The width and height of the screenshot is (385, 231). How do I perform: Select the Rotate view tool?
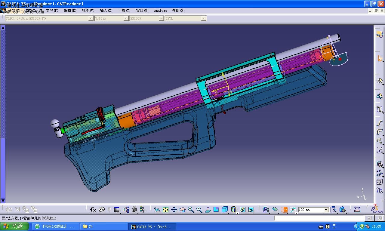coord(182,210)
